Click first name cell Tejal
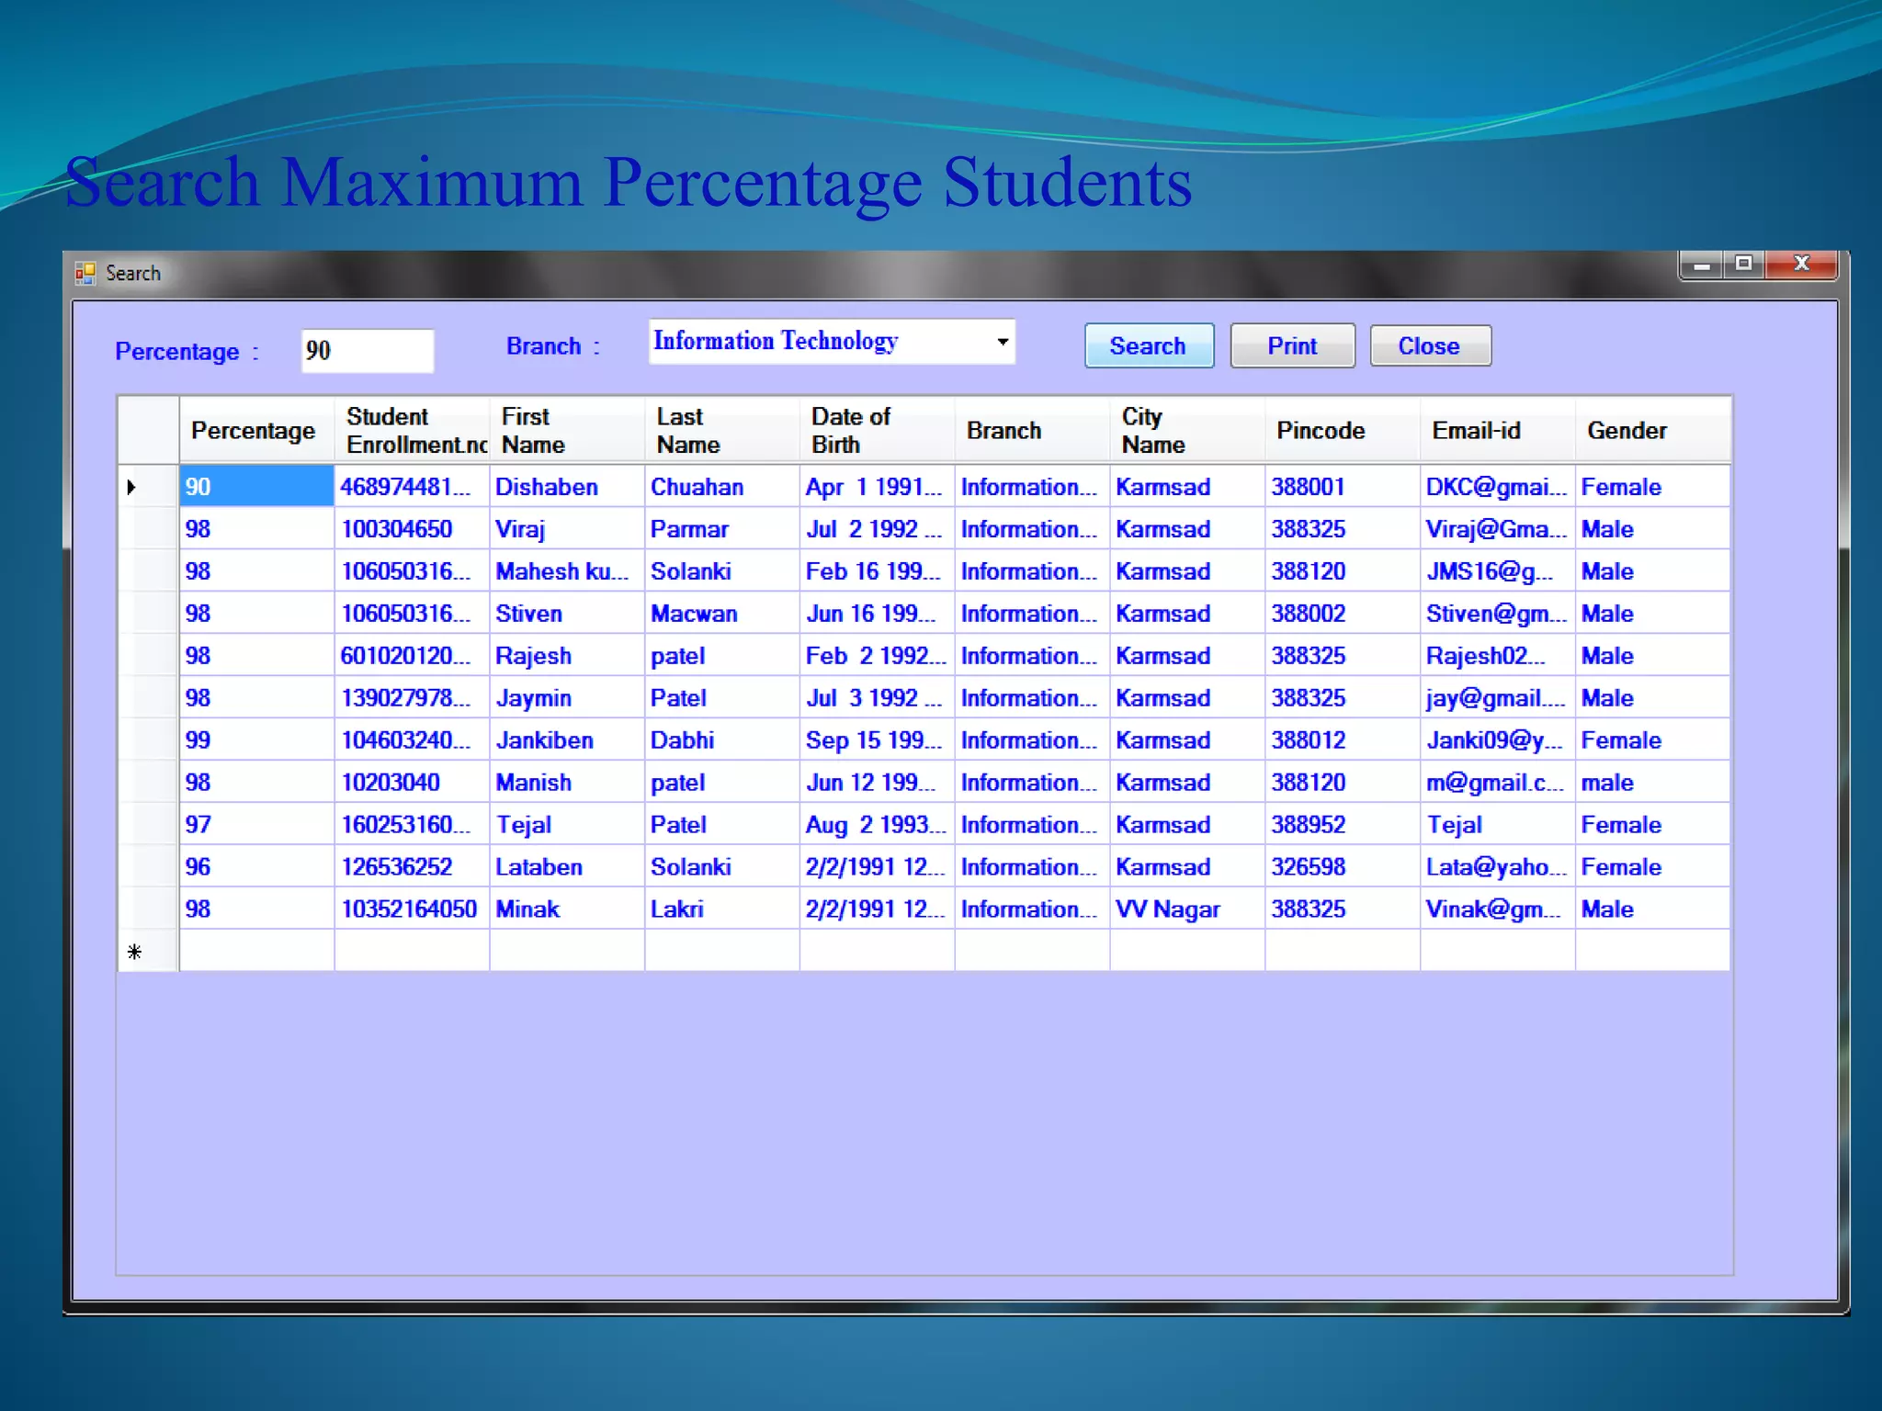 point(567,825)
